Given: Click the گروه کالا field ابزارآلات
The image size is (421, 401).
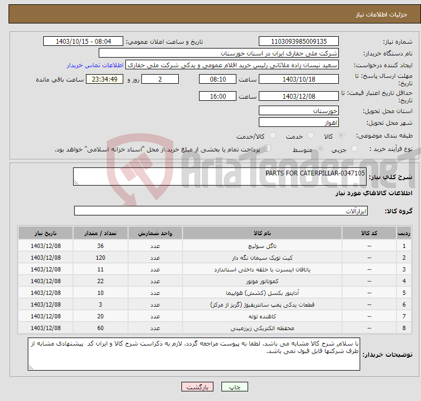Looking at the screenshot, I should [221, 211].
